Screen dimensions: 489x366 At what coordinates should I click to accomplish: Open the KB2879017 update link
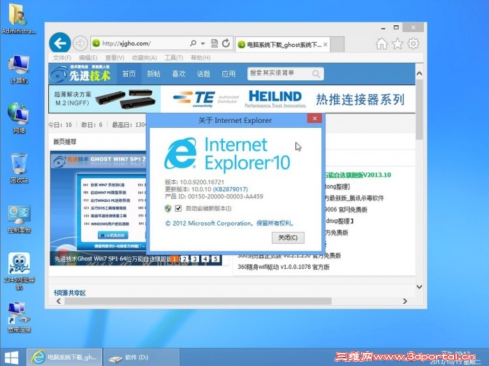[230, 189]
